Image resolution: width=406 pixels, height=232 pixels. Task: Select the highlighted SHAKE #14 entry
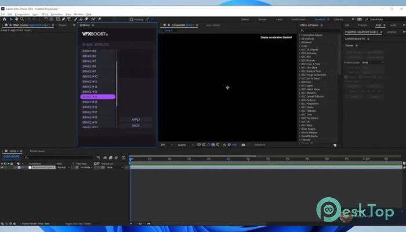[x=97, y=97]
